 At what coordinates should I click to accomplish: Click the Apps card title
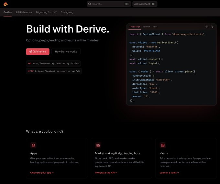[34, 153]
